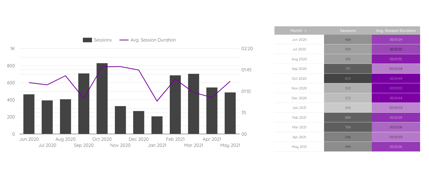The height and width of the screenshot is (177, 429).
Task: Click the 208 sessions table cell
Action: pos(348,108)
